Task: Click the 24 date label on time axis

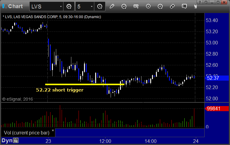Action: click(196, 141)
